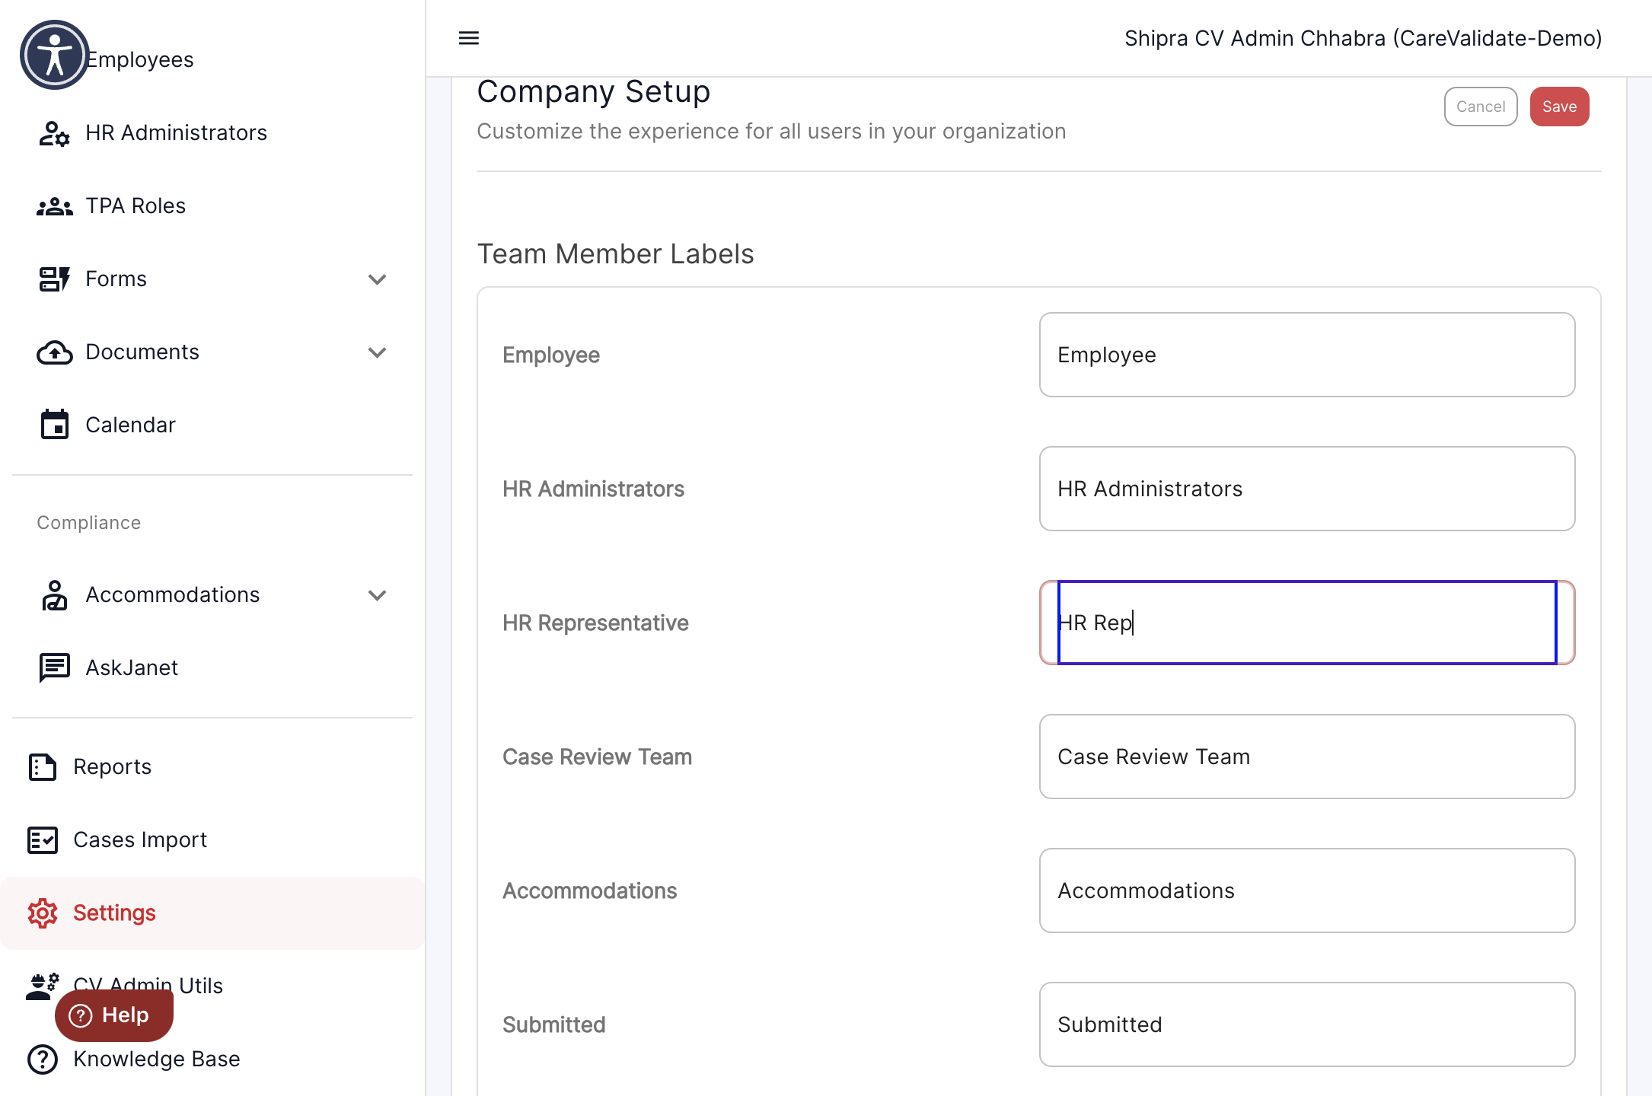Screen dimensions: 1652x1096
Task: Click the TPA Roles group icon
Action: pos(54,206)
